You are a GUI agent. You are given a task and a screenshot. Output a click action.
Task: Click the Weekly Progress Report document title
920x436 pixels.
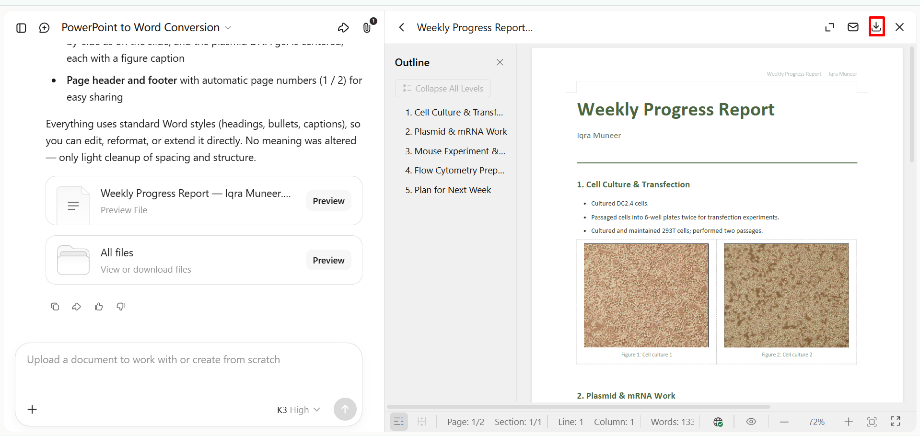coord(675,110)
